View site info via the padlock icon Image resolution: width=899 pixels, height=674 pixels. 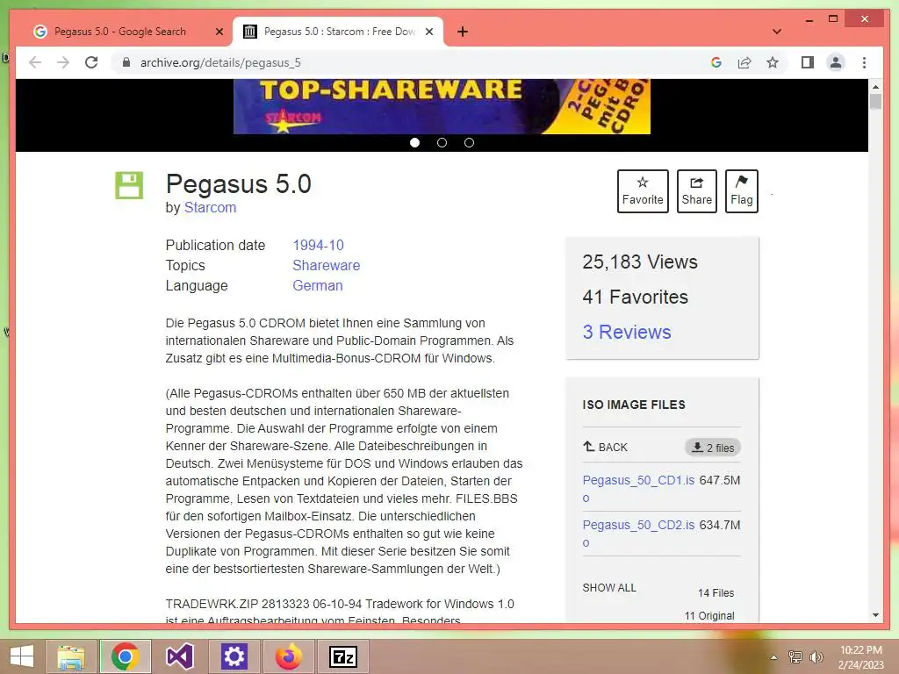[126, 62]
